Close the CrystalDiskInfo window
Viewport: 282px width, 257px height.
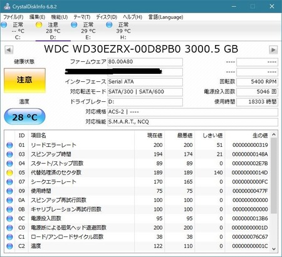tap(272, 6)
